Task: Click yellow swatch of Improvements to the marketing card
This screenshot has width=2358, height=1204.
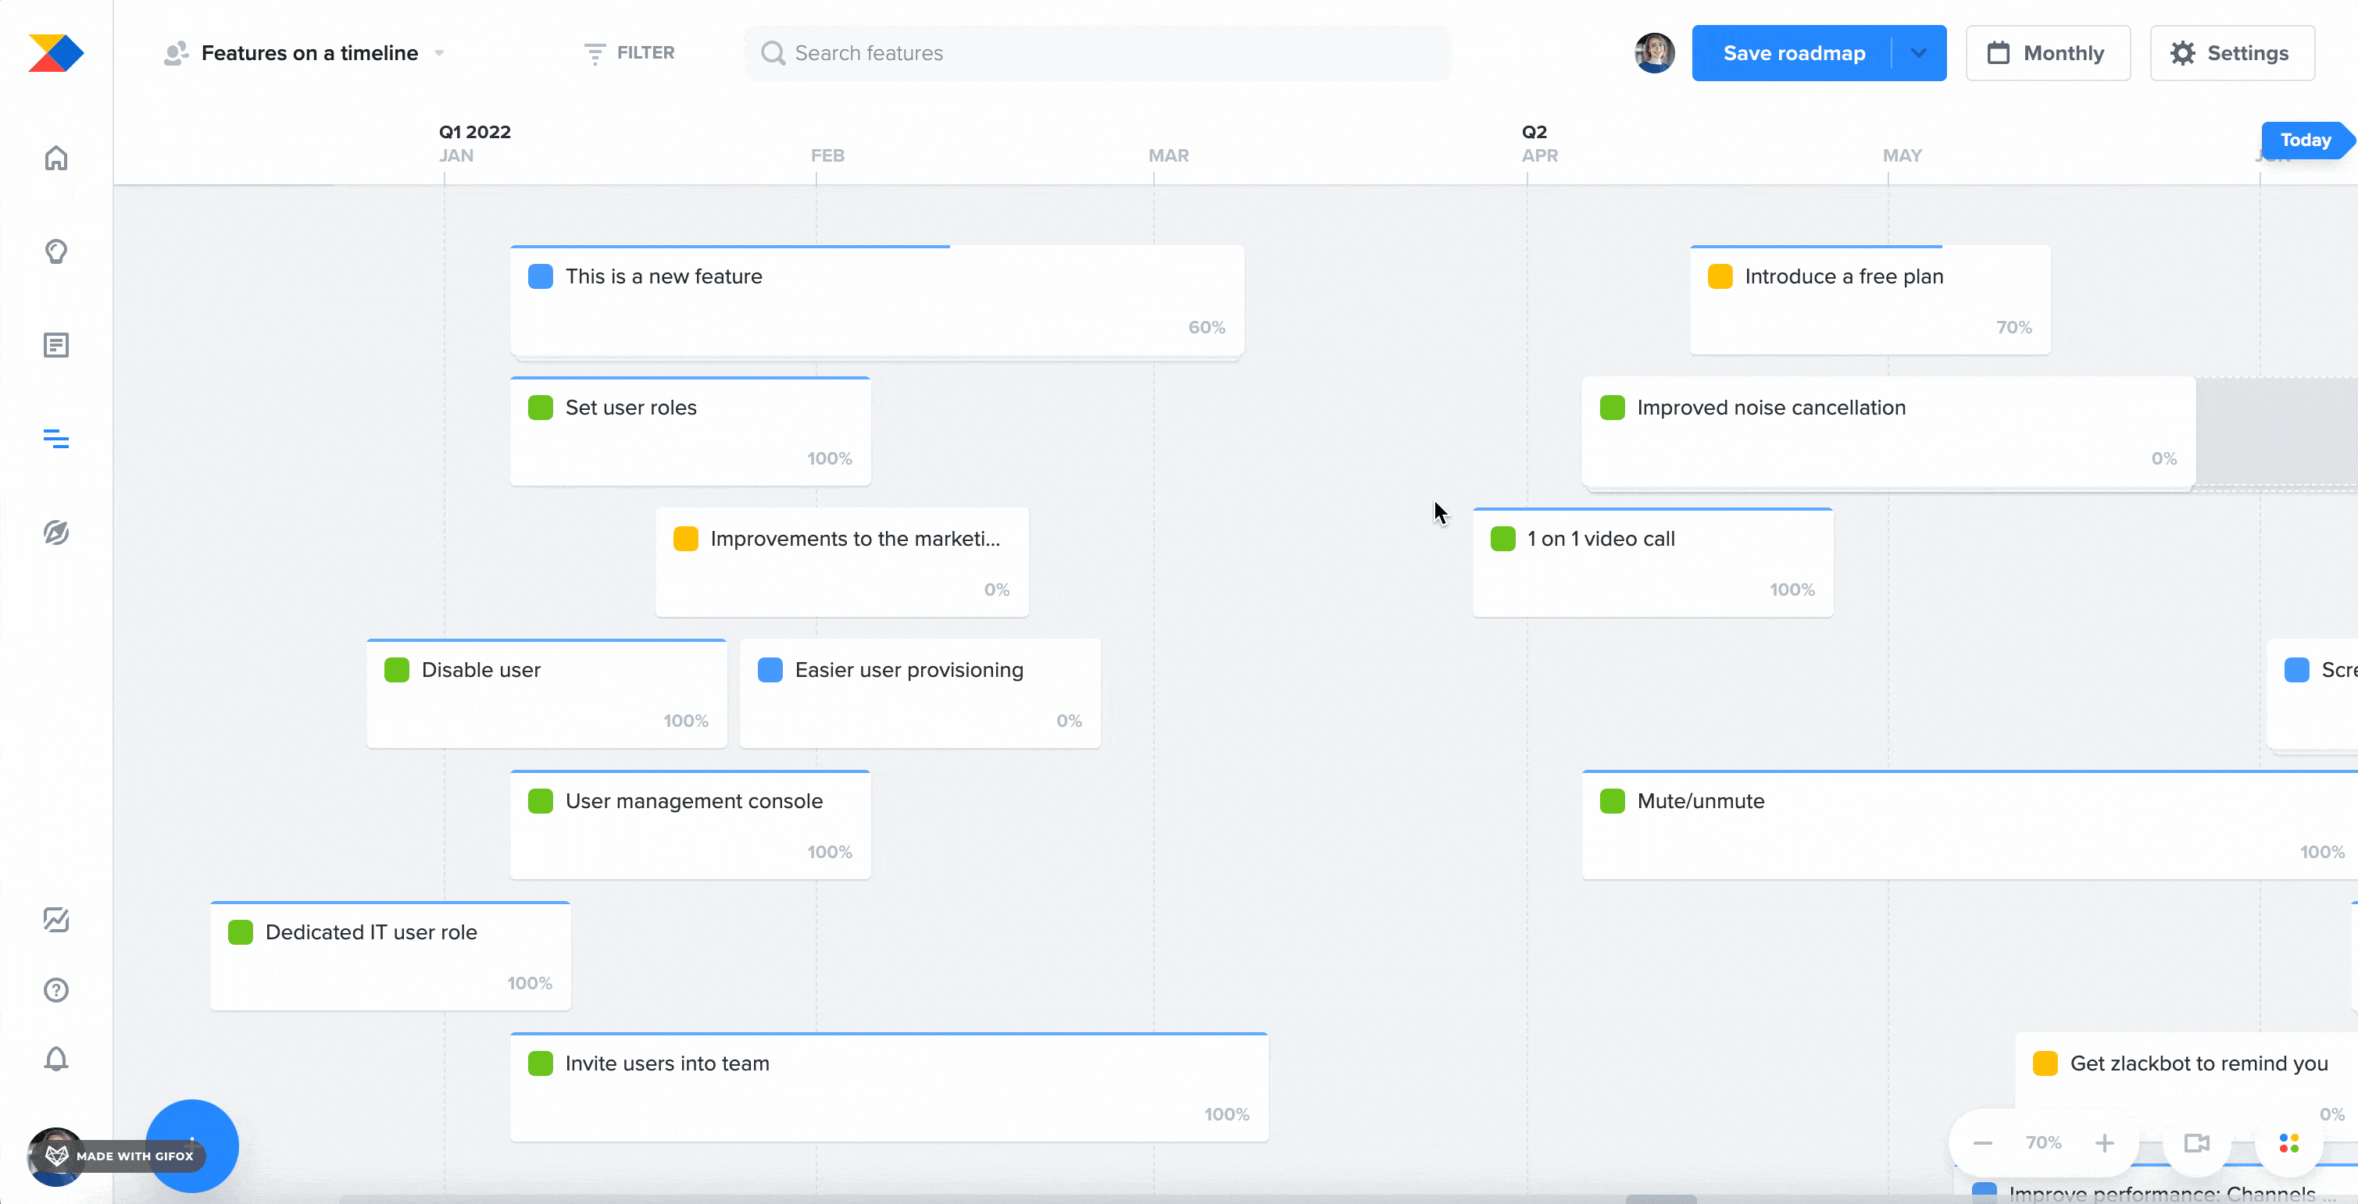Action: point(684,538)
